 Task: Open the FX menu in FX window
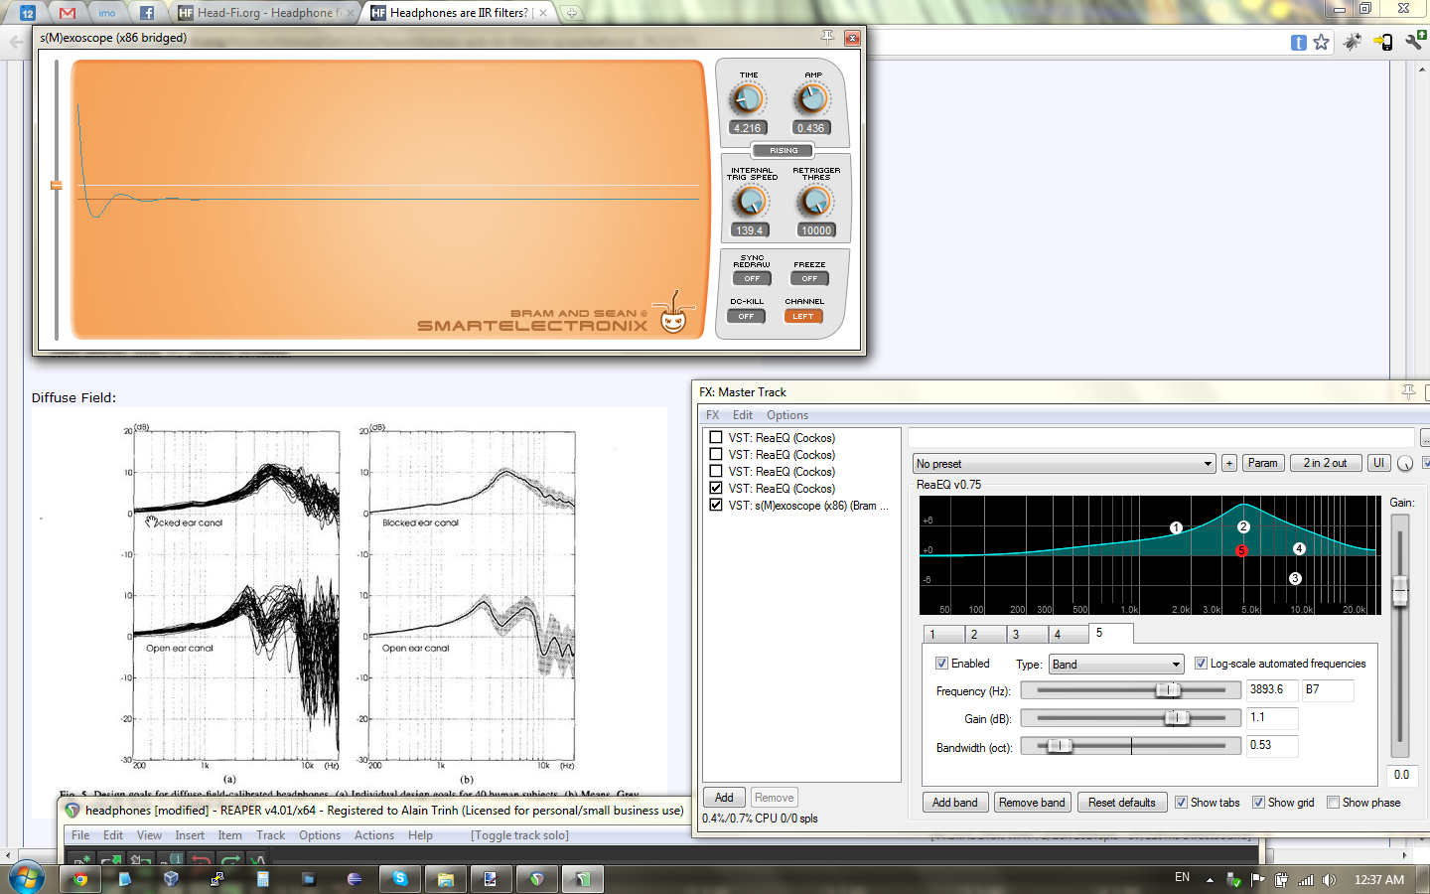point(712,415)
